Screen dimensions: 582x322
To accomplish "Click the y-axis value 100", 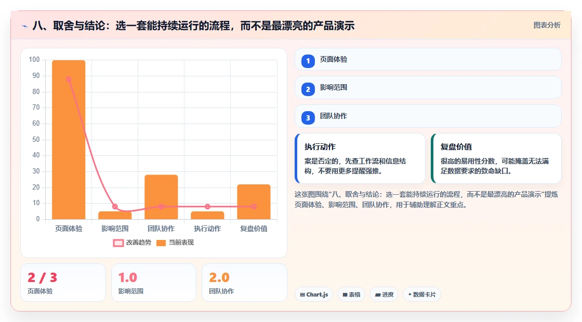I will [x=34, y=60].
